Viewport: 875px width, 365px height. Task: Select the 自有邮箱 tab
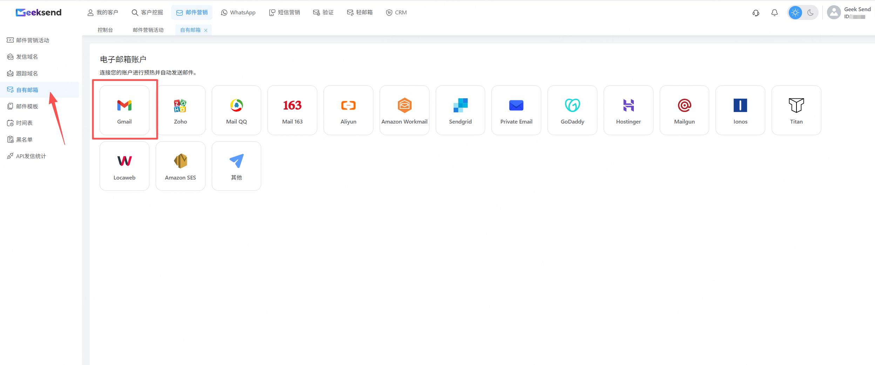190,30
